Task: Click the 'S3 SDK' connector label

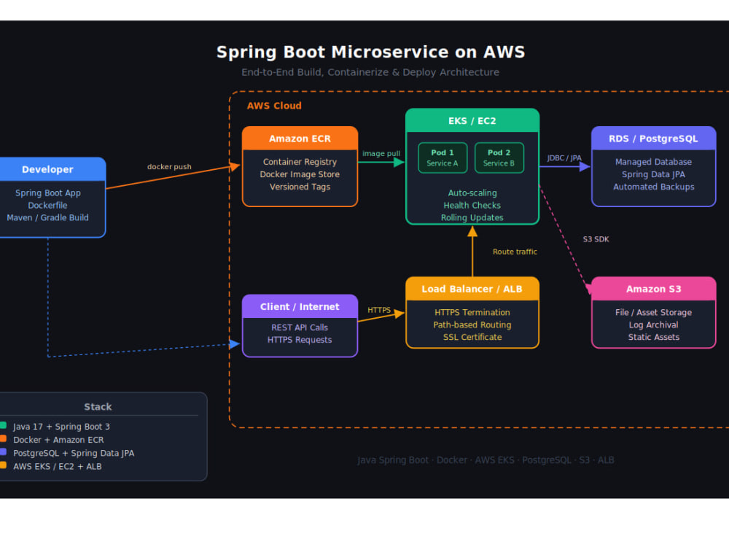Action: pos(596,239)
